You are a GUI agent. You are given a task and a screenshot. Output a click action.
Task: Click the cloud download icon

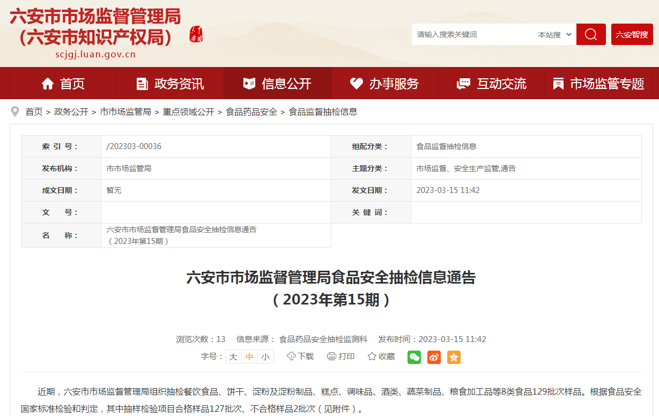[x=291, y=356]
